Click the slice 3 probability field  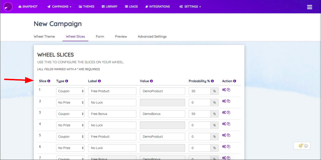coord(200,114)
